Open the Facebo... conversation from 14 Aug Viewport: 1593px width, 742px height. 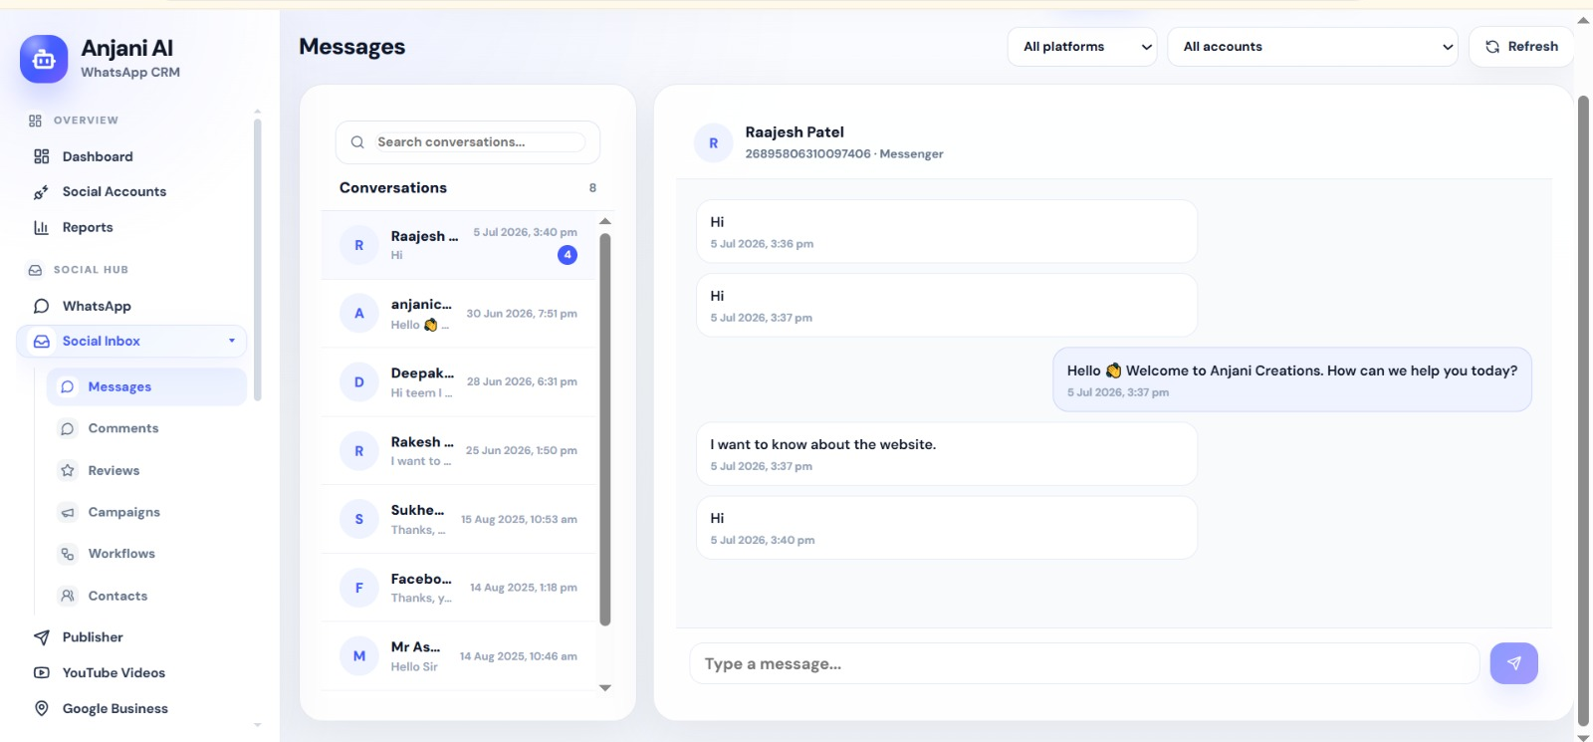pyautogui.click(x=459, y=588)
